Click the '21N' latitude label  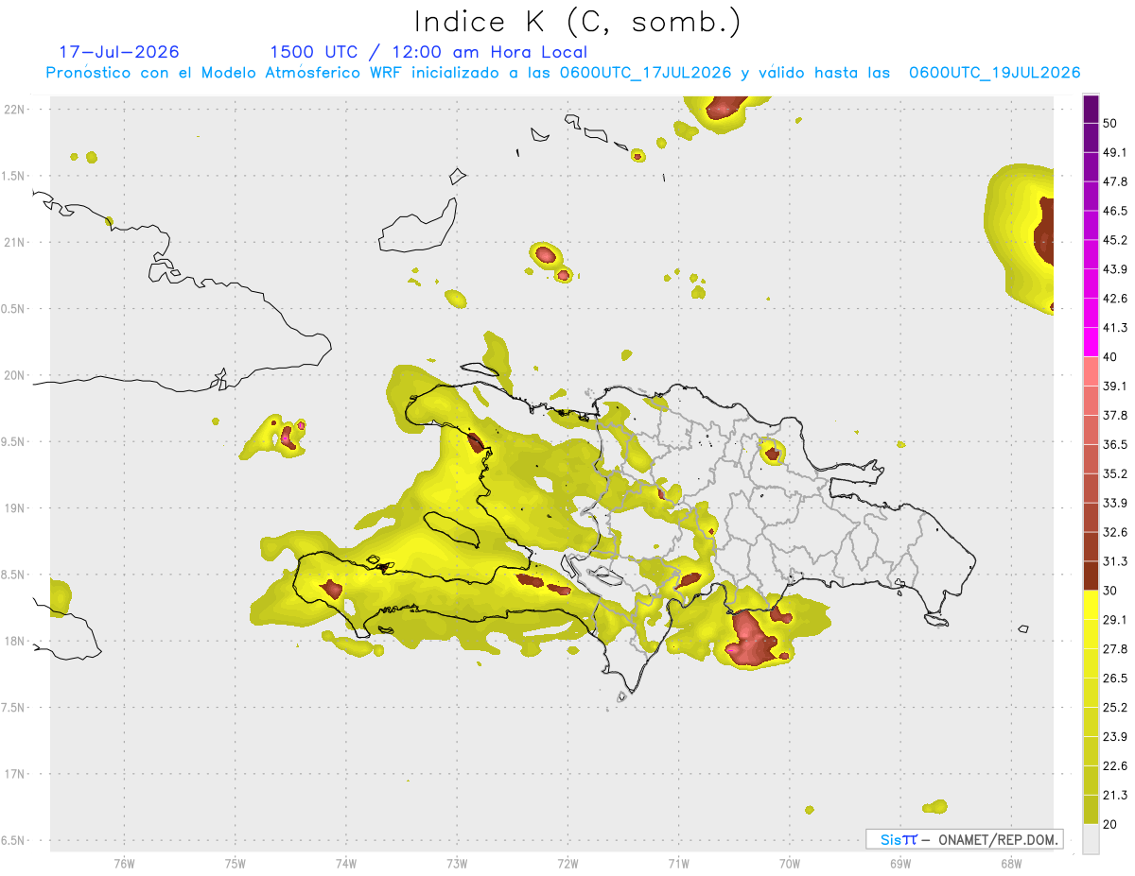[16, 242]
